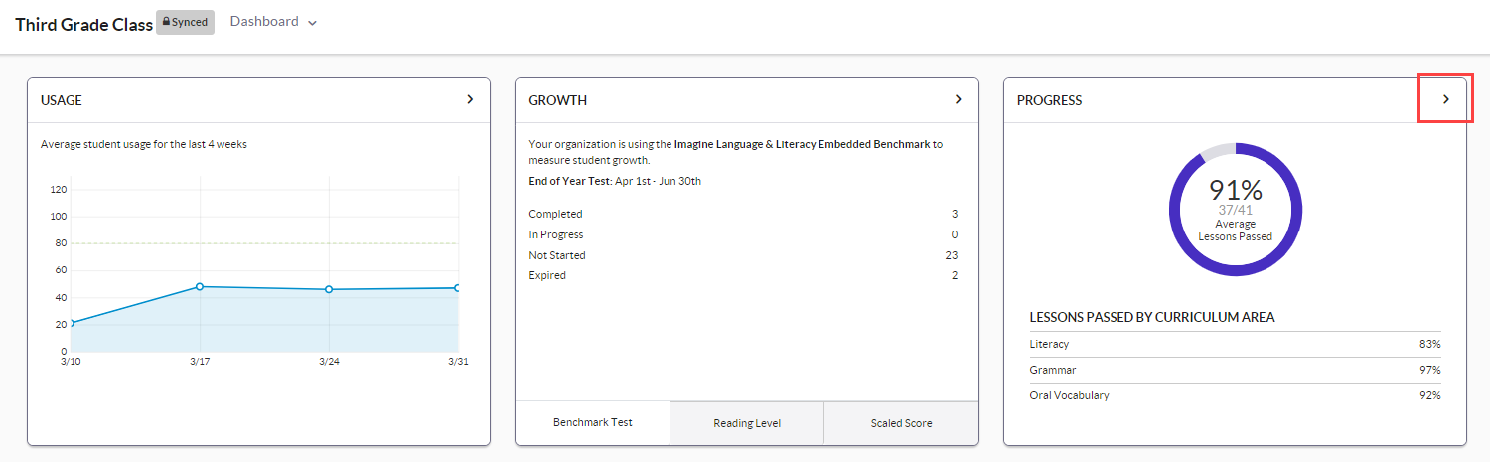
Task: Select the Literacy curriculum area row
Action: (1235, 344)
